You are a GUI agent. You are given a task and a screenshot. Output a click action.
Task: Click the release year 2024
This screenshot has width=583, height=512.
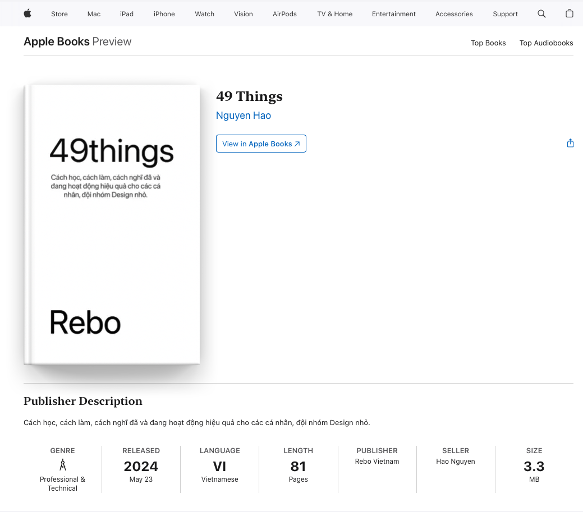[141, 467]
